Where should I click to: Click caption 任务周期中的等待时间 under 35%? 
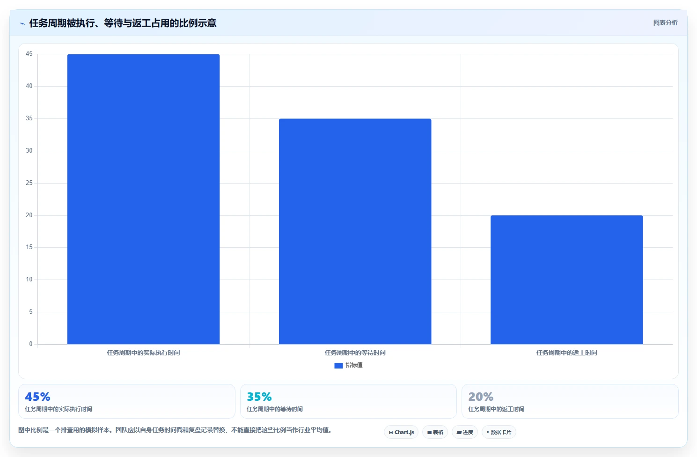pos(275,409)
